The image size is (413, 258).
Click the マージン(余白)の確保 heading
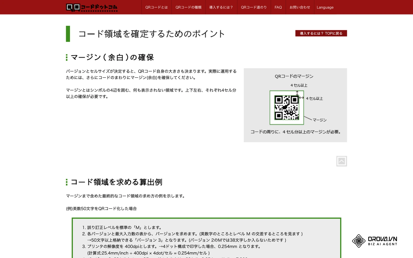coord(112,57)
